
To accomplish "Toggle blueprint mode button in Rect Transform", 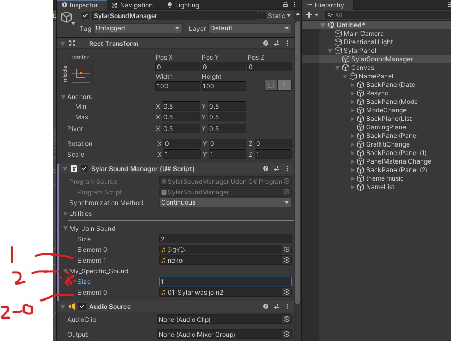I will 271,85.
